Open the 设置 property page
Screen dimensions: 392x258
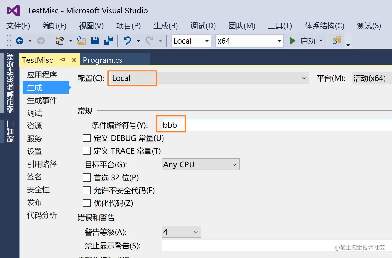35,151
